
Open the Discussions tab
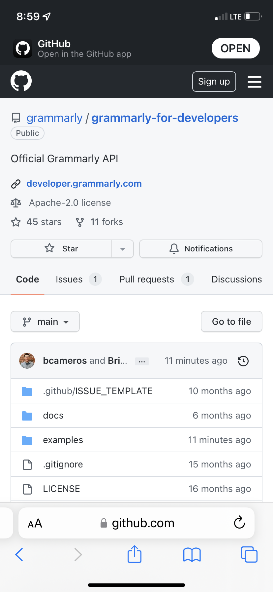[237, 279]
